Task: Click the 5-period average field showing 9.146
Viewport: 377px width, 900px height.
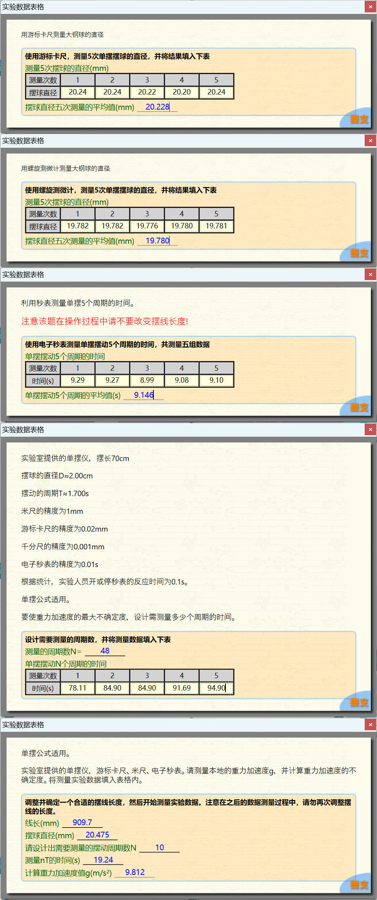Action: coord(143,395)
